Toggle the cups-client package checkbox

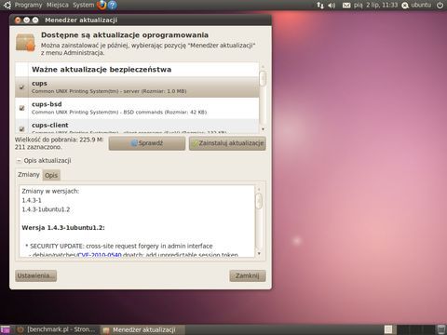(21, 128)
